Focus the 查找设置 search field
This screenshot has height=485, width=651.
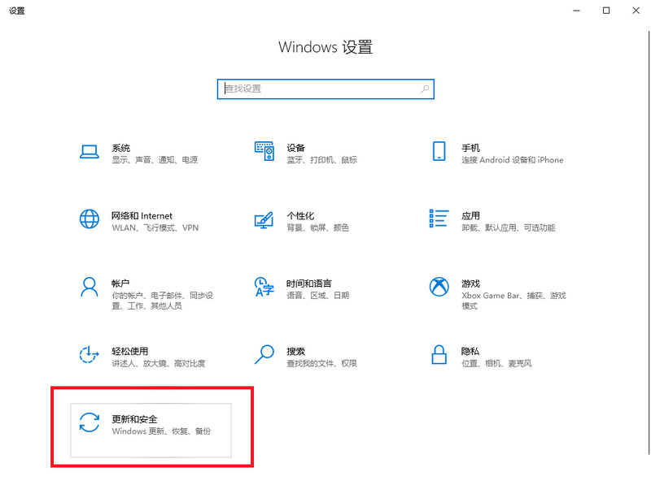(325, 89)
